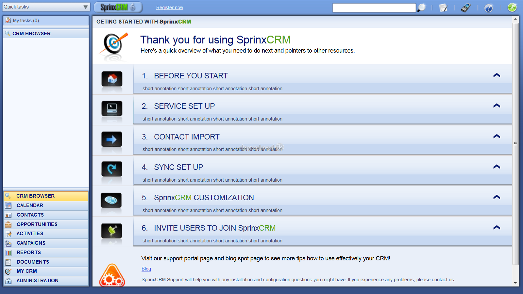Click the My tasks checklist icon
Image resolution: width=523 pixels, height=294 pixels.
8,20
